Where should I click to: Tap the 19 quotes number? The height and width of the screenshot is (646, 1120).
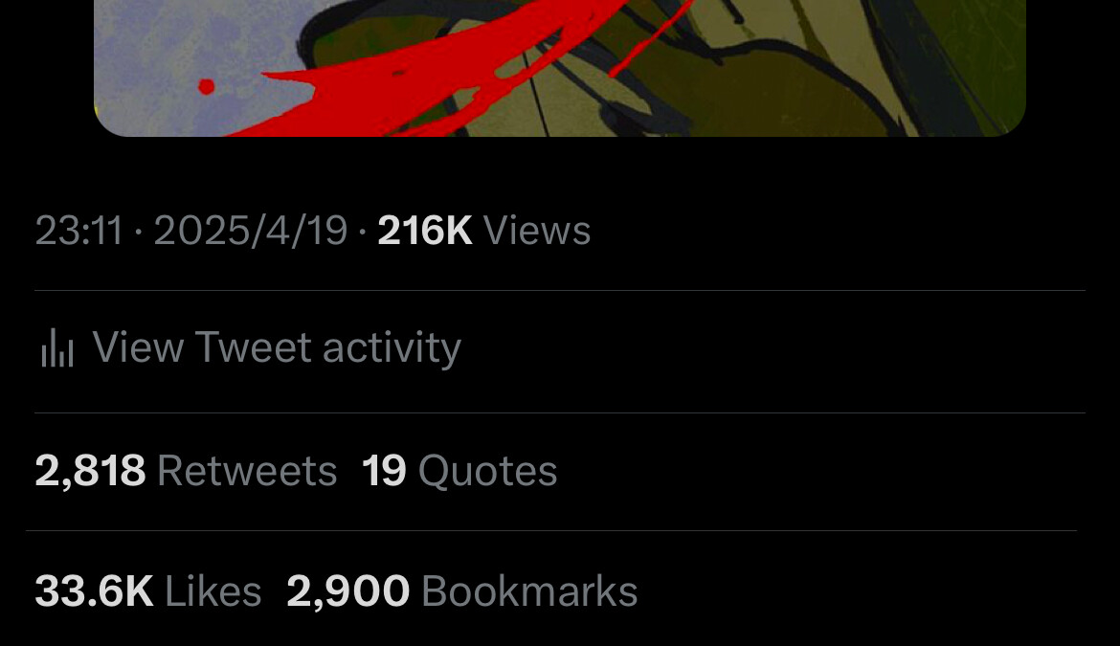point(384,471)
